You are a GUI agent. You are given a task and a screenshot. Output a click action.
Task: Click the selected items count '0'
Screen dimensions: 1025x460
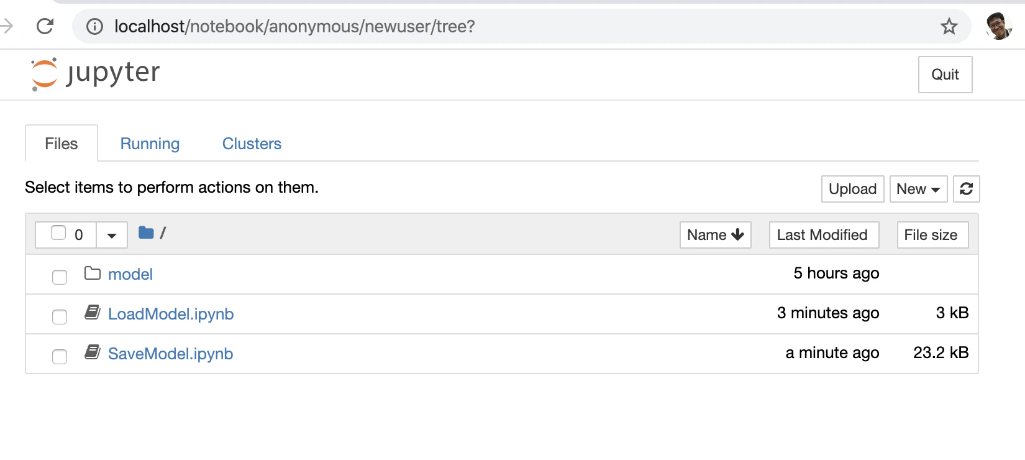[79, 235]
